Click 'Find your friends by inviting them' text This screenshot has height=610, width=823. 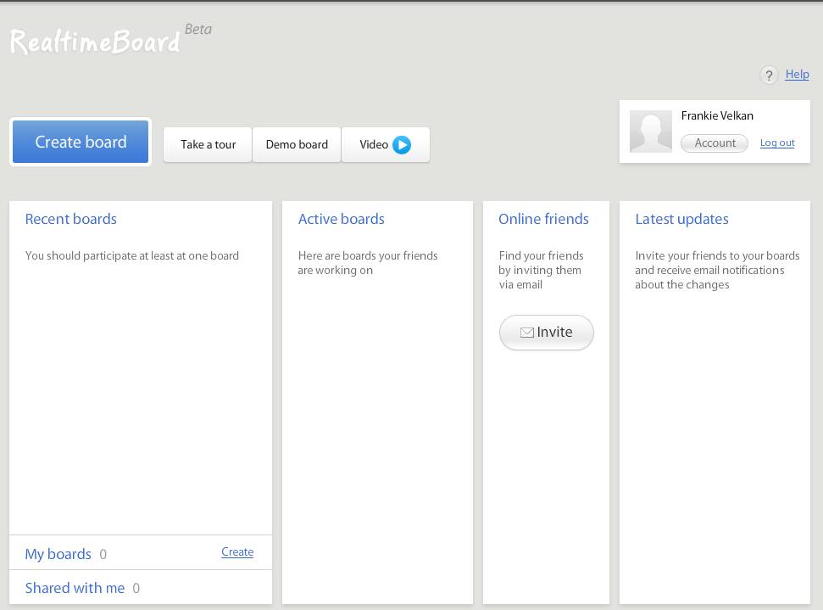(x=541, y=263)
